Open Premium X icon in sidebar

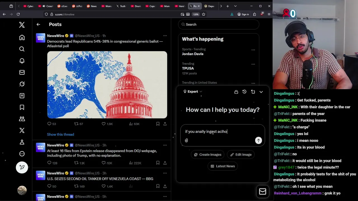pos(22,130)
